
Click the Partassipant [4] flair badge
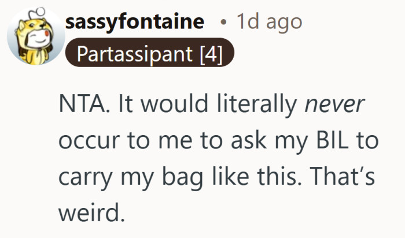pyautogui.click(x=149, y=54)
